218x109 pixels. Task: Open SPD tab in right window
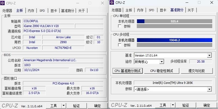pos(152,10)
